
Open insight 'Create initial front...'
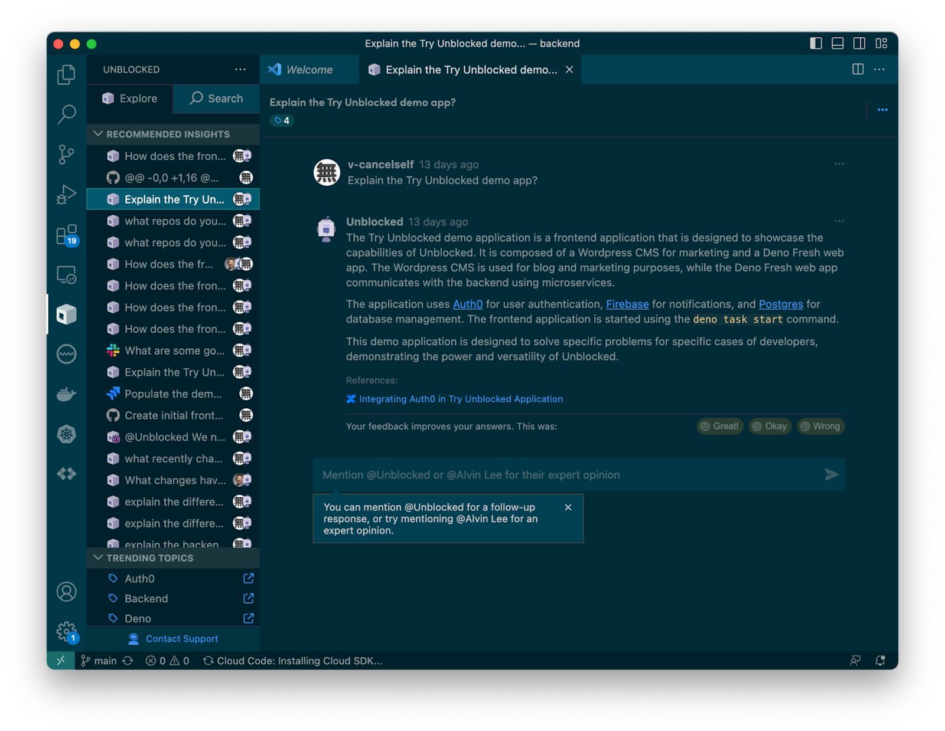tap(173, 415)
